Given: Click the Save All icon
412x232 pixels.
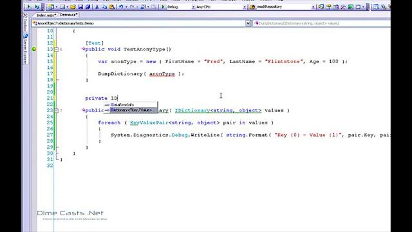Looking at the screenshot, I should coord(88,7).
